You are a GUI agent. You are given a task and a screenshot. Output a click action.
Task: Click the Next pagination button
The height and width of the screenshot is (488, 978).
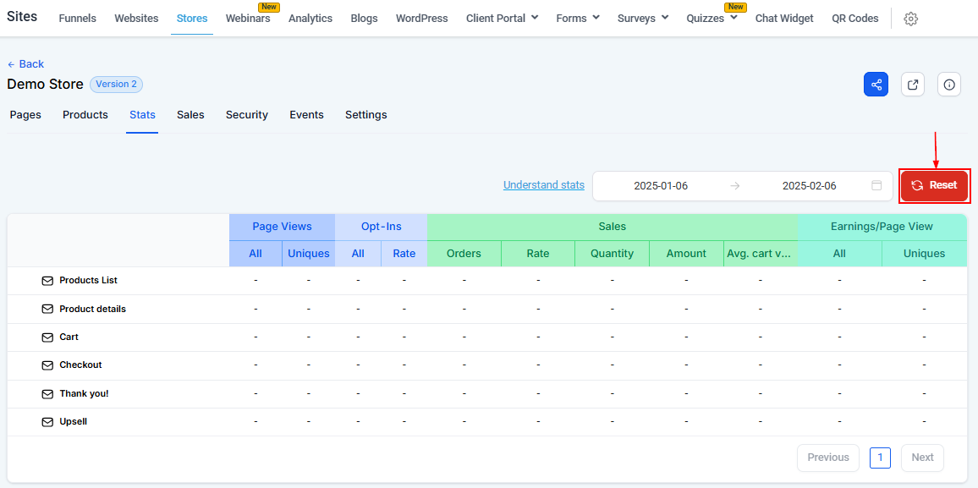point(922,458)
